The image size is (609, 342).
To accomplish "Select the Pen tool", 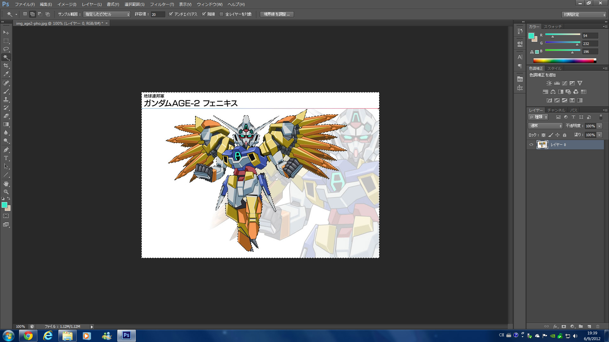I will pyautogui.click(x=6, y=150).
